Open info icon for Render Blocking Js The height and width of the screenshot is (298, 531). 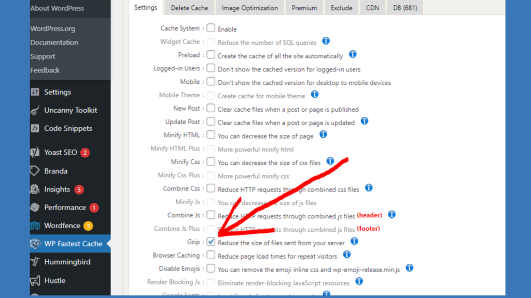359,281
